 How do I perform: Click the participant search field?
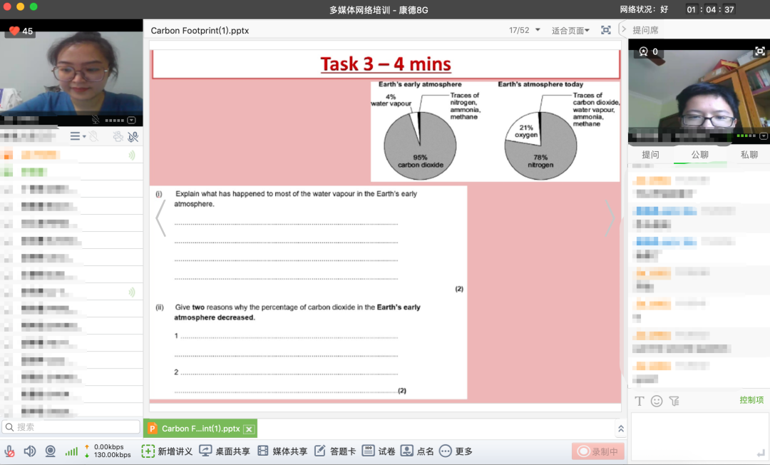[x=71, y=427]
